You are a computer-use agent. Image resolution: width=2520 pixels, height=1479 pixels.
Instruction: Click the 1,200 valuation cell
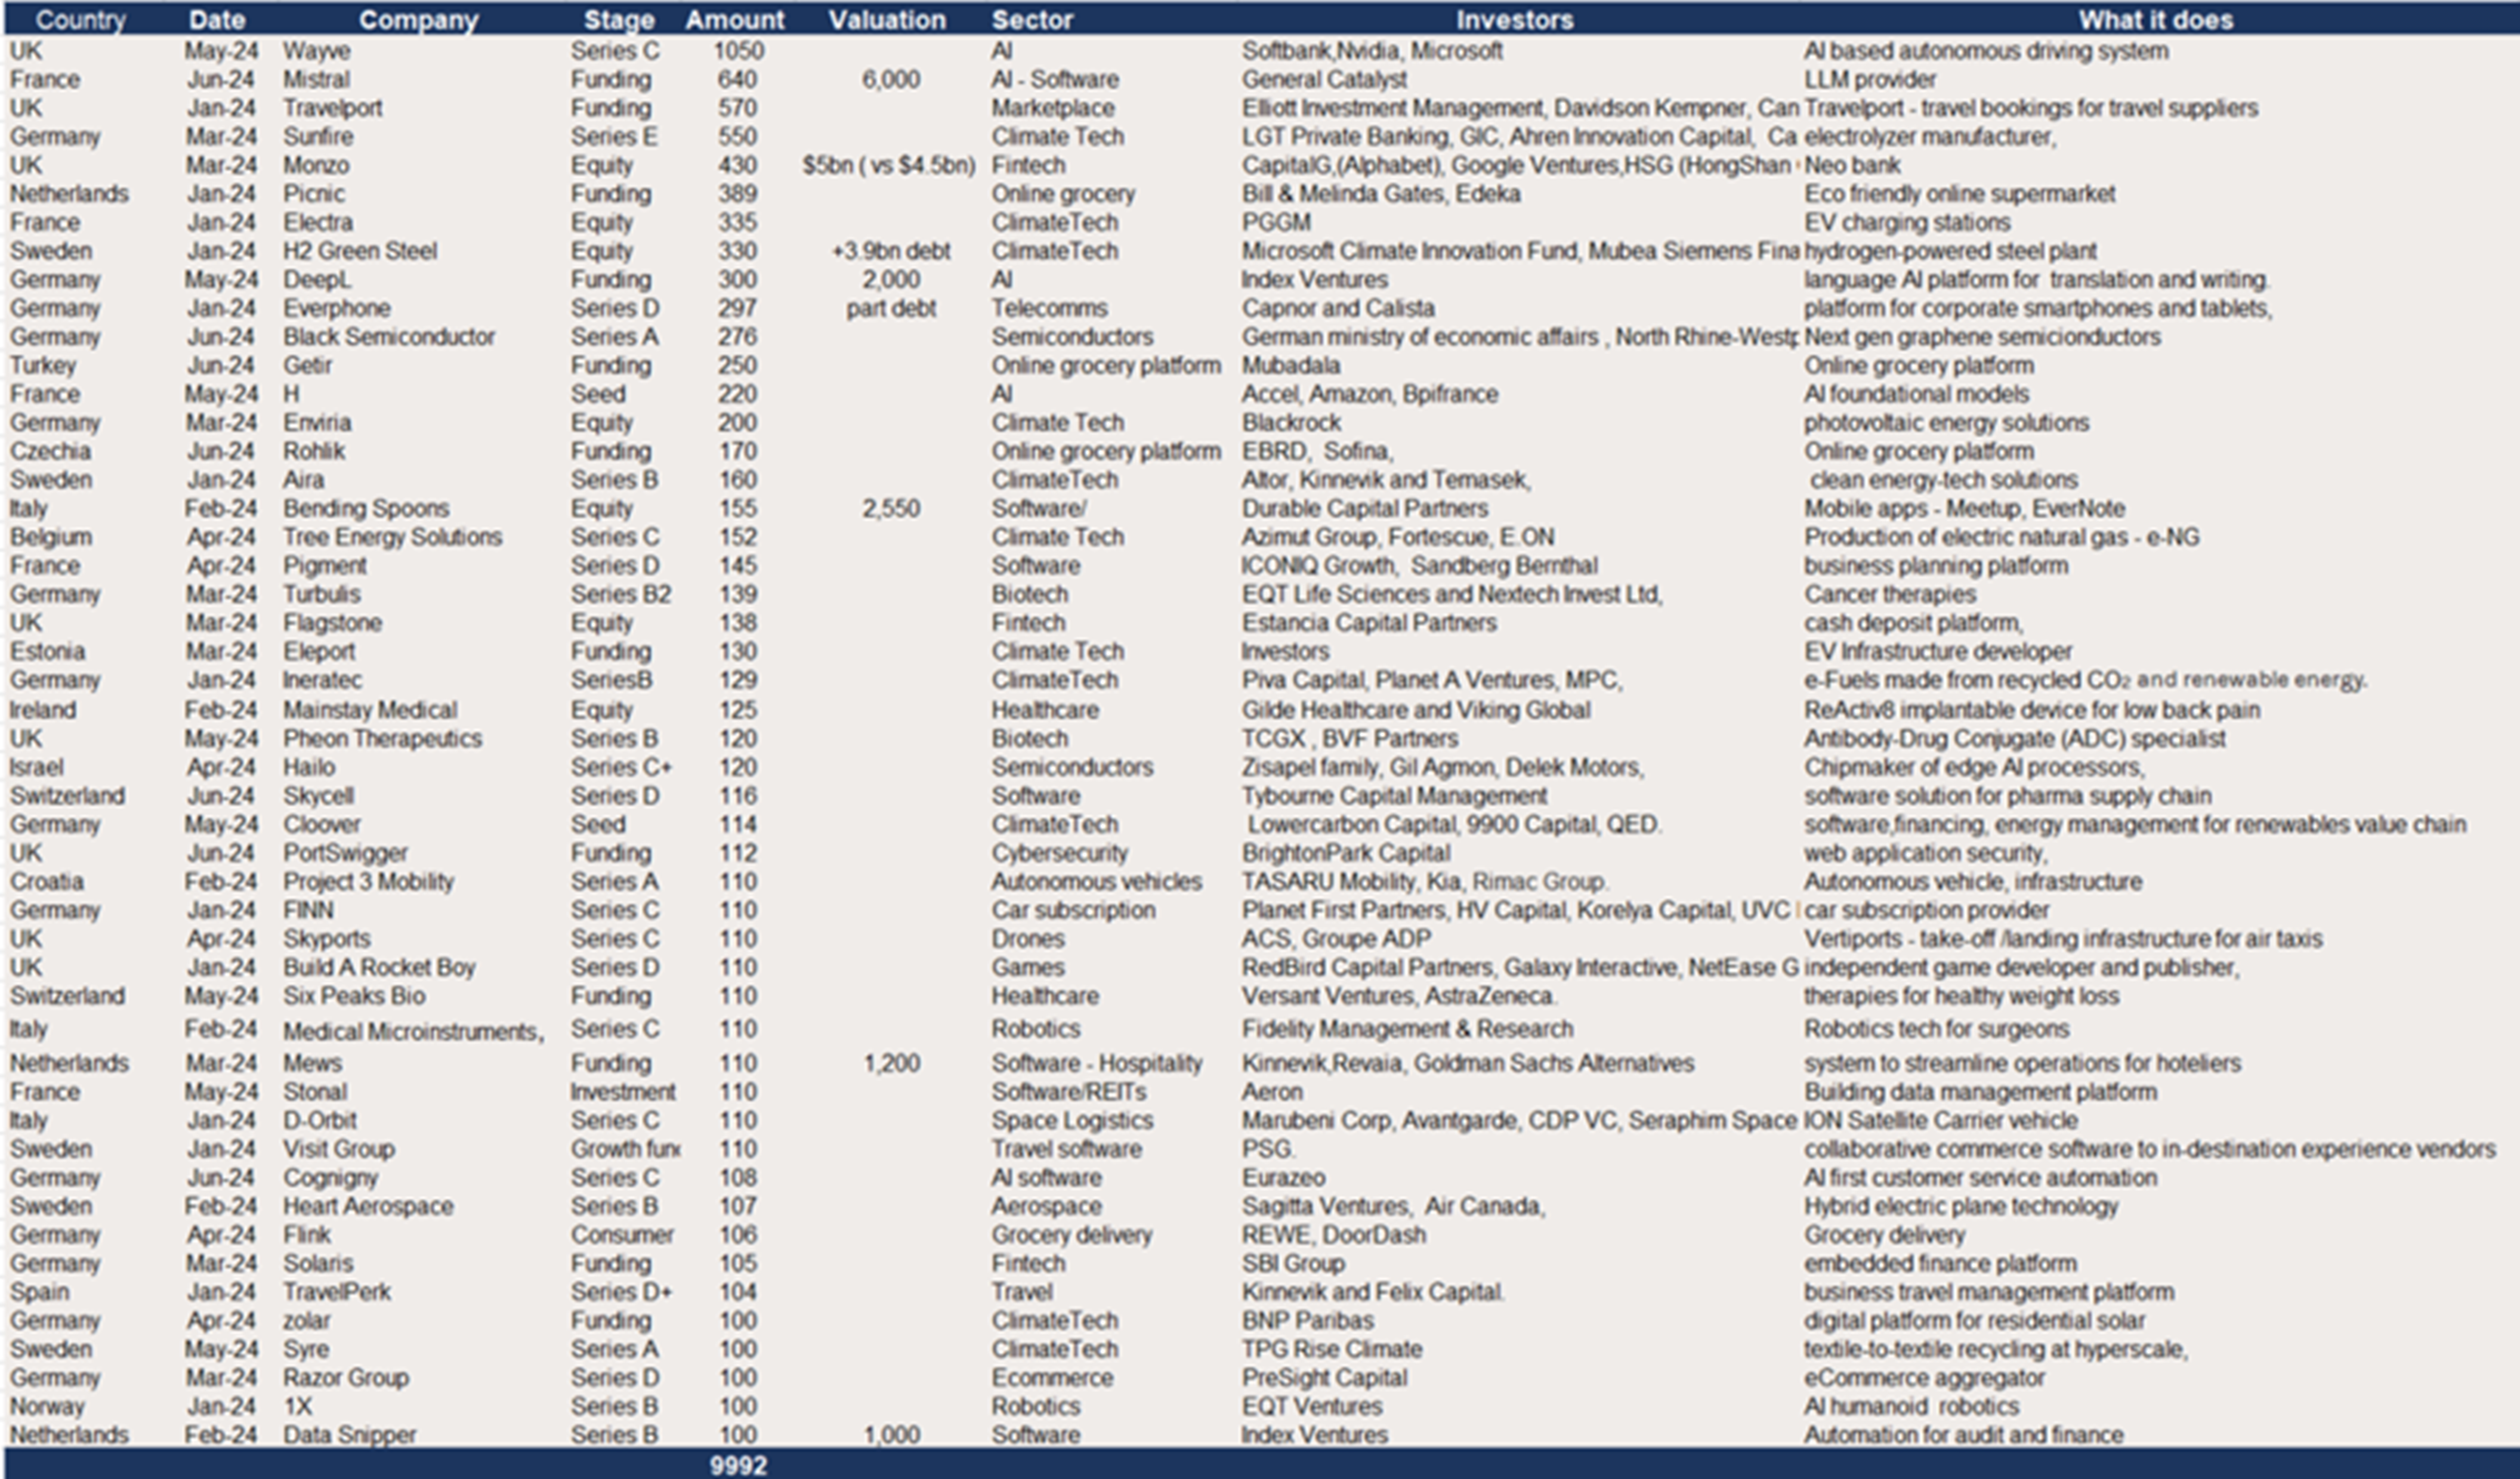pos(891,1063)
